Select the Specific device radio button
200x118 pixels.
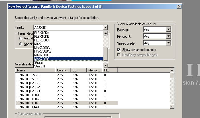tap(21, 44)
